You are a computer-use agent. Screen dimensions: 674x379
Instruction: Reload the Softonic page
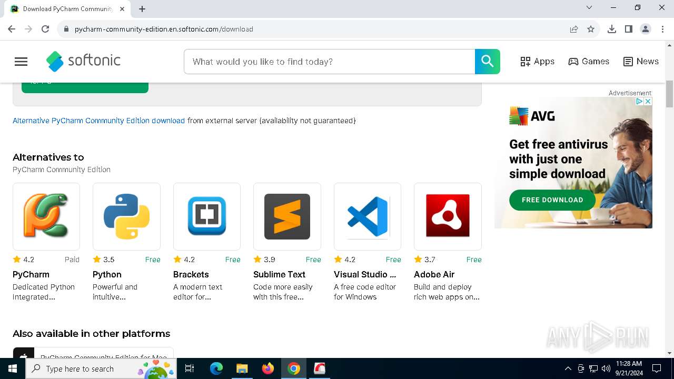click(x=45, y=29)
